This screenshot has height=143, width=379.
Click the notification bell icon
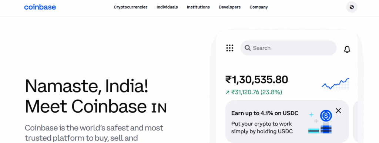[347, 49]
